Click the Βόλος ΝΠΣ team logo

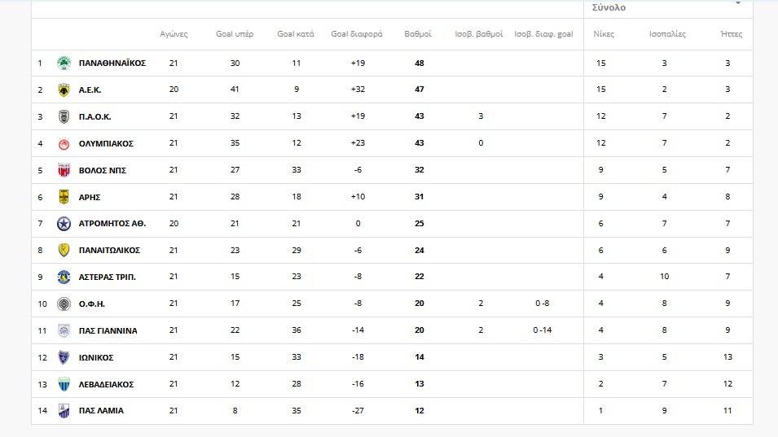64,170
